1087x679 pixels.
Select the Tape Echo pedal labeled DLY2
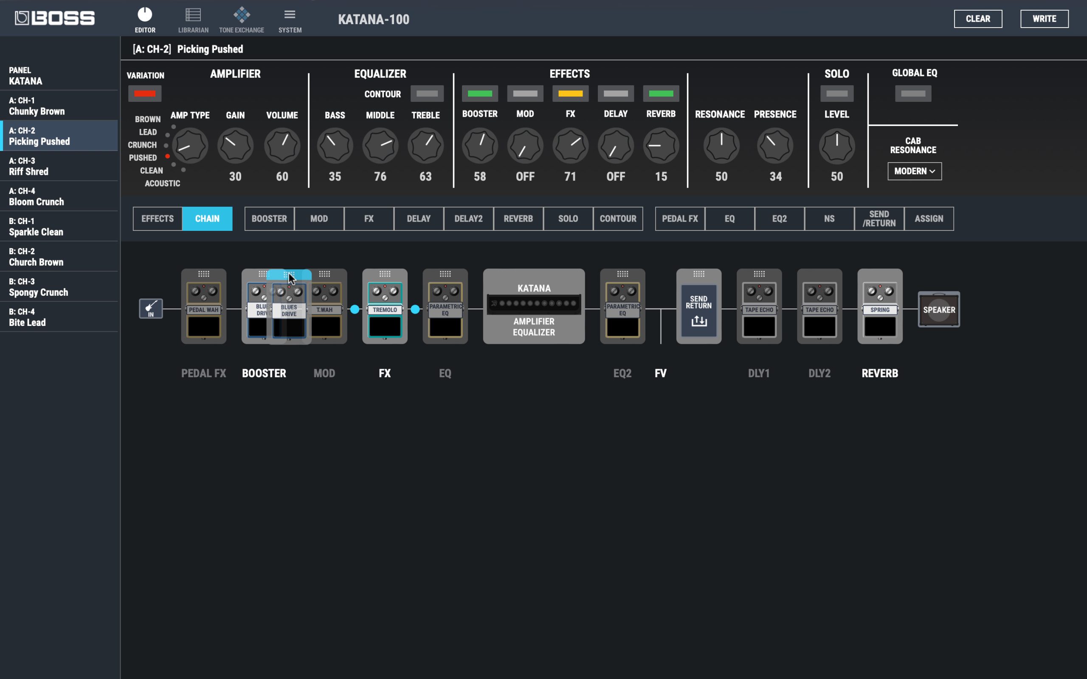(x=819, y=306)
